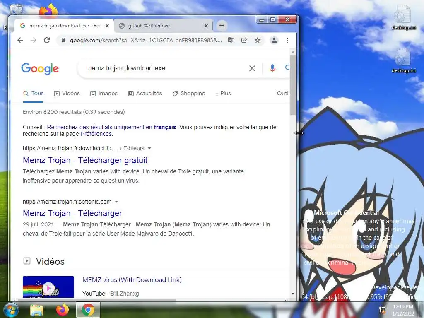Click the Google logo

tap(40, 69)
